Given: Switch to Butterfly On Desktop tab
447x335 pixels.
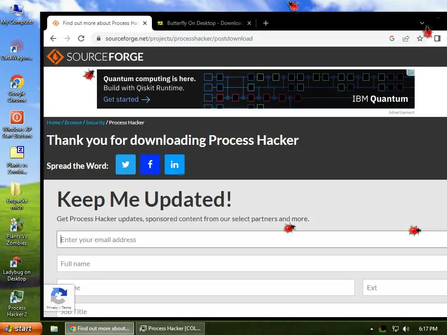Looking at the screenshot, I should (204, 23).
